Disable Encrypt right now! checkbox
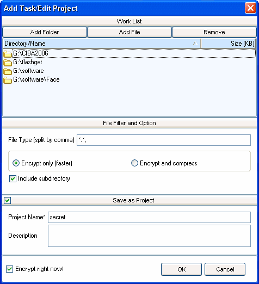259x284 pixels. [9, 269]
